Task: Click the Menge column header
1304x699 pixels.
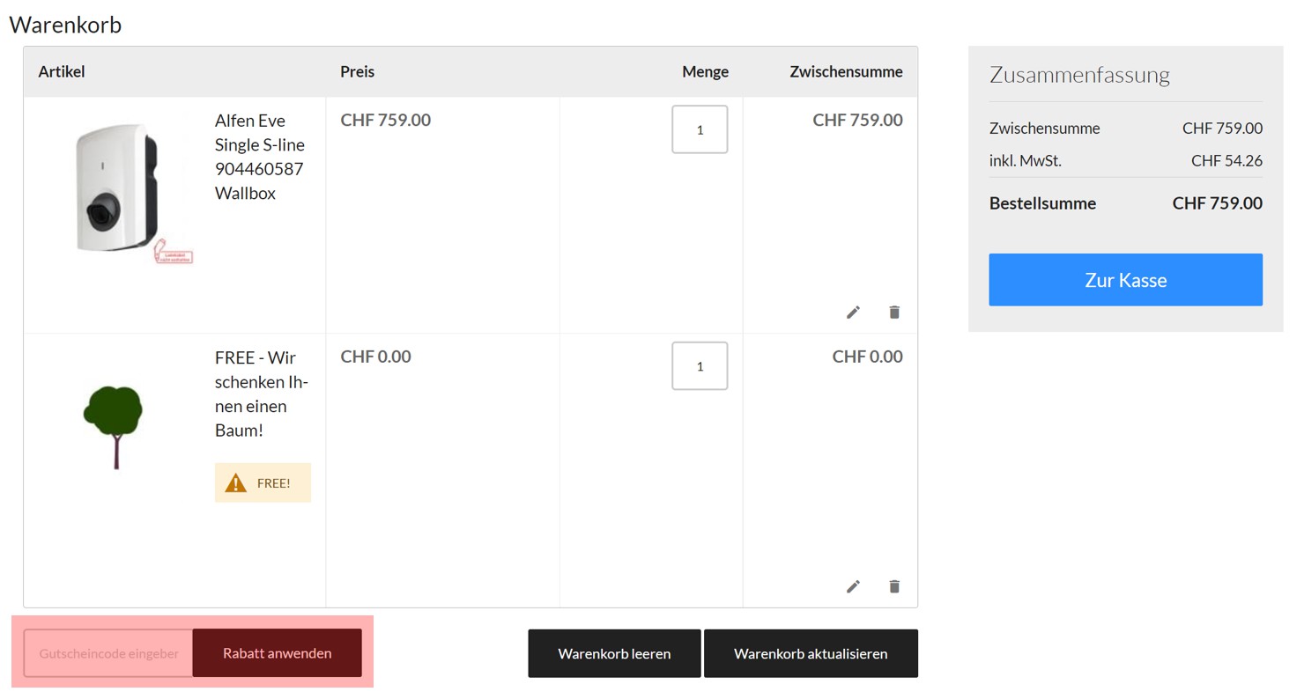Action: (705, 71)
